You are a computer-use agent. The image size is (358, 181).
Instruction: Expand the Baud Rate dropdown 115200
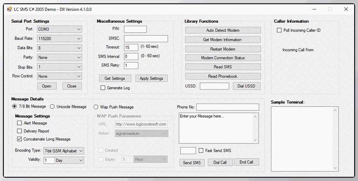tap(59, 39)
